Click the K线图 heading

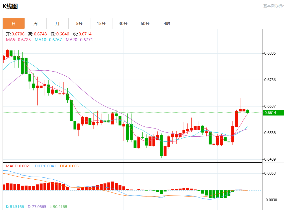pyautogui.click(x=10, y=6)
